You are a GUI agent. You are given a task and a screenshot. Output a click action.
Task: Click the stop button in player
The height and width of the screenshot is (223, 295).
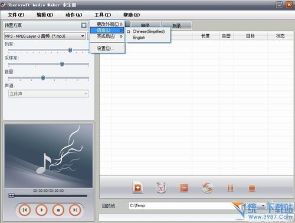[58, 210]
